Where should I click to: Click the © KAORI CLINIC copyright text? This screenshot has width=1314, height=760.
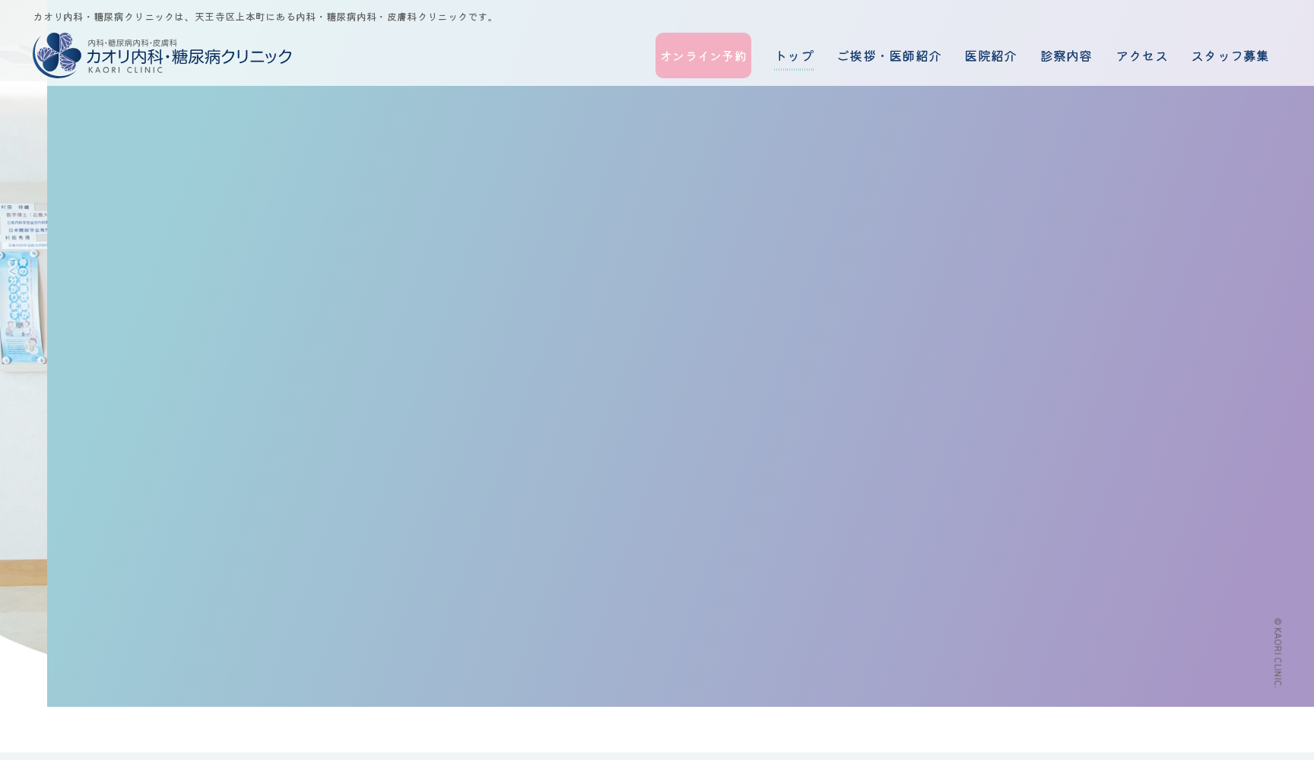[x=1277, y=652]
